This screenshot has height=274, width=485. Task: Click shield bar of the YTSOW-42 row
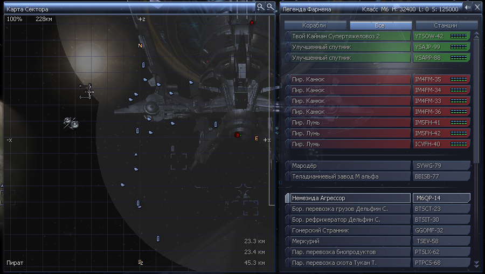pyautogui.click(x=459, y=36)
